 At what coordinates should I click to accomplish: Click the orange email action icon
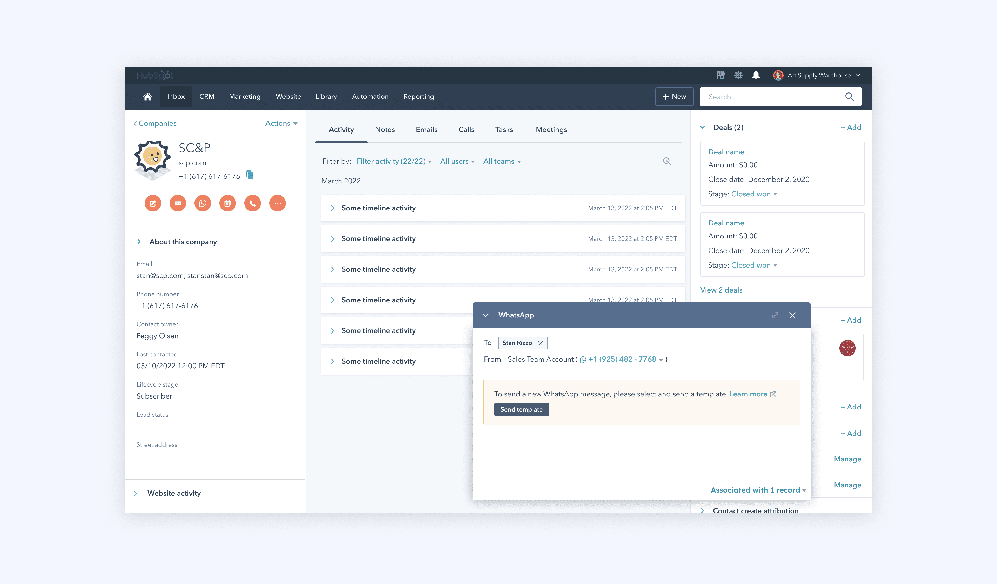178,203
